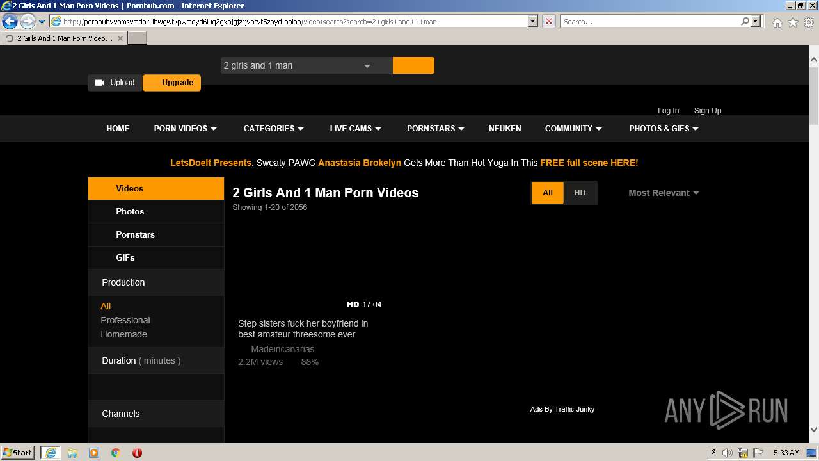
Task: Open the File Explorer taskbar icon
Action: pos(72,453)
